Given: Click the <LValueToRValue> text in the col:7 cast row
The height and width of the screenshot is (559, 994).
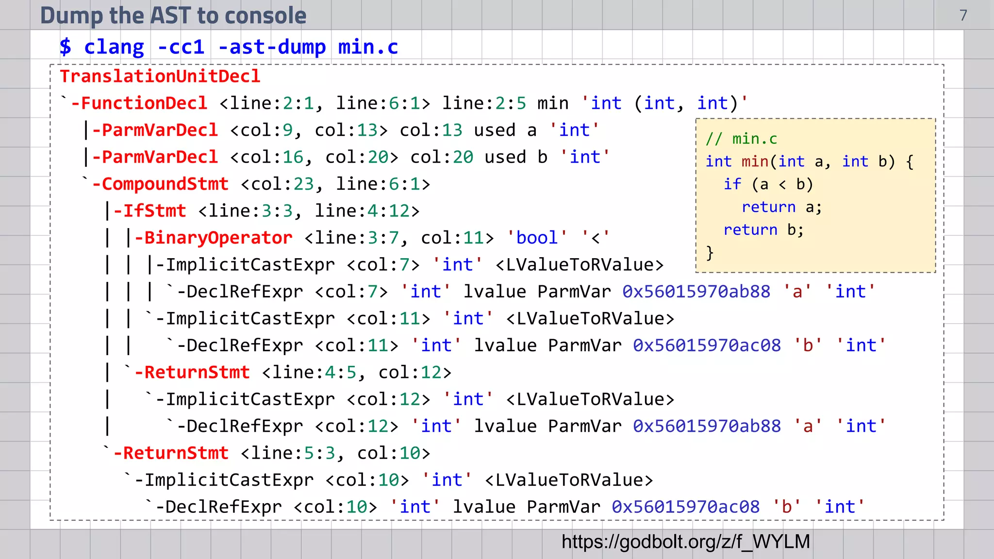Looking at the screenshot, I should (x=580, y=265).
